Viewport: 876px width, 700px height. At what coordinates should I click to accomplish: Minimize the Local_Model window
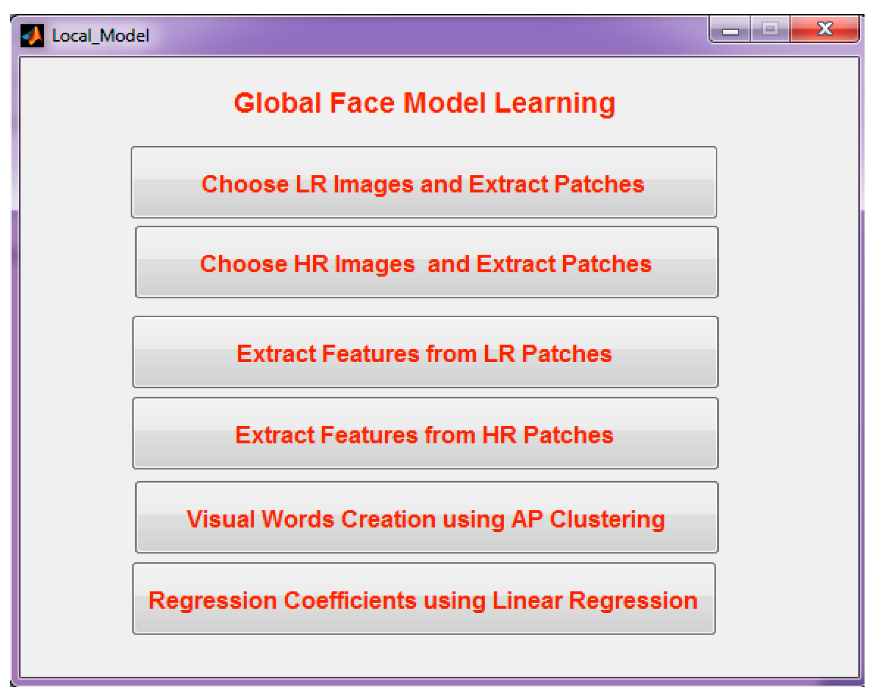[x=730, y=31]
